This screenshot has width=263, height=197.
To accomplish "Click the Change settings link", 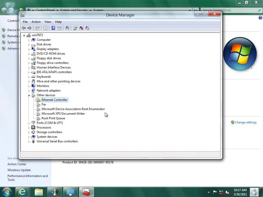I will click(x=246, y=122).
